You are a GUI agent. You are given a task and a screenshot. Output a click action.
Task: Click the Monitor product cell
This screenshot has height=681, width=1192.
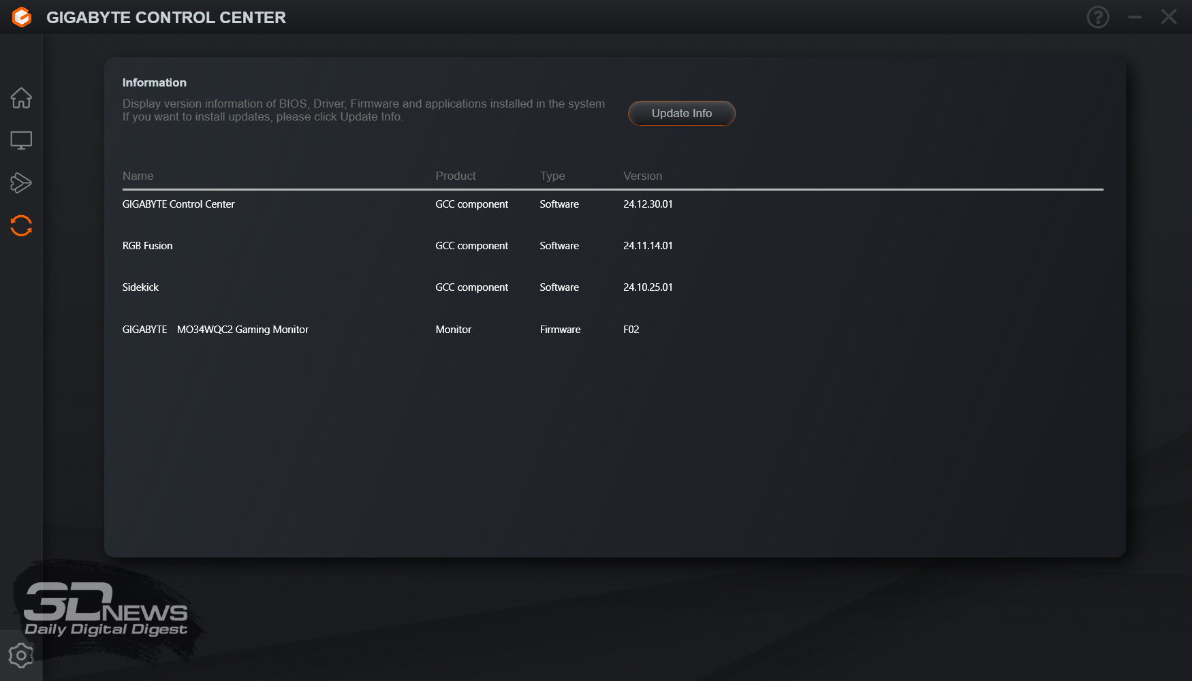pos(454,330)
